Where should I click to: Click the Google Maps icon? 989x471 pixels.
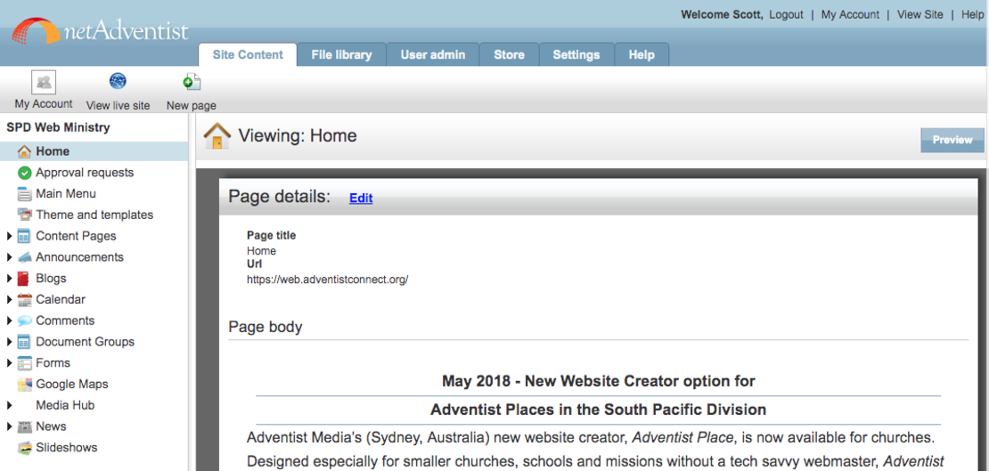point(25,384)
